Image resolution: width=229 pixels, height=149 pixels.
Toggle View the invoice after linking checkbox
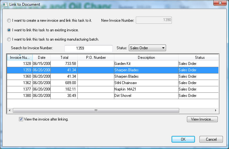[x=21, y=119]
